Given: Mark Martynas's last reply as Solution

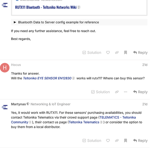Looking at the screenshot, I should (92, 141).
